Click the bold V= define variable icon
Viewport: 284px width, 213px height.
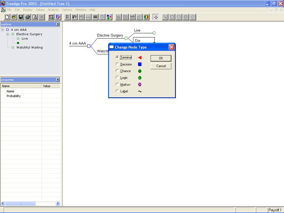(75, 17)
